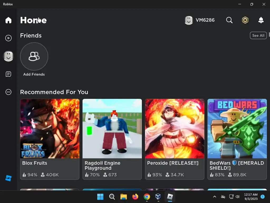Click the 89.8K players count

pos(237,175)
